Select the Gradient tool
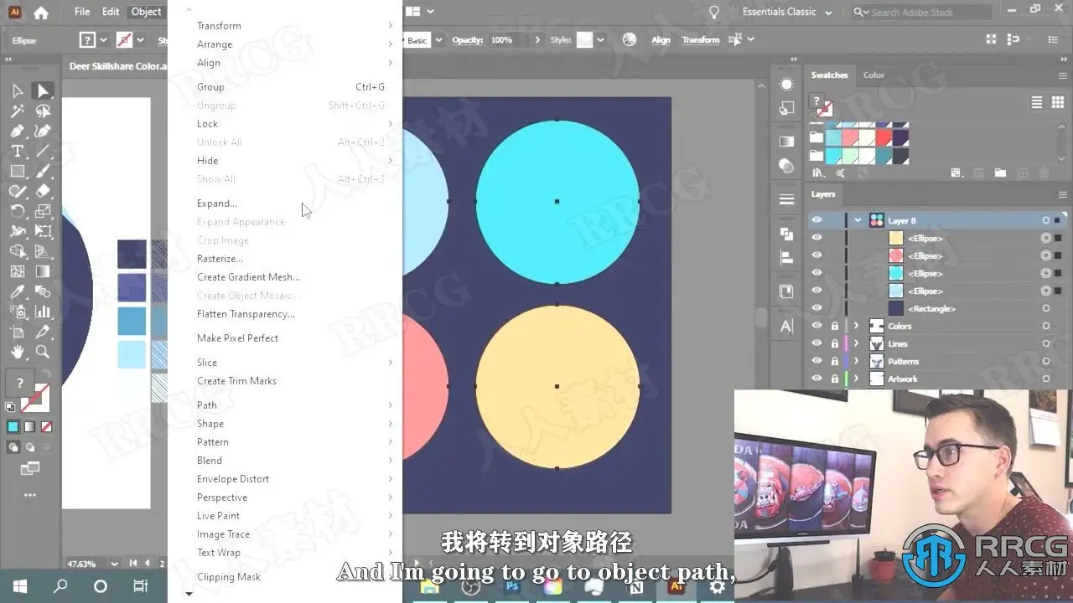Screen dimensions: 1073x603 coord(43,271)
